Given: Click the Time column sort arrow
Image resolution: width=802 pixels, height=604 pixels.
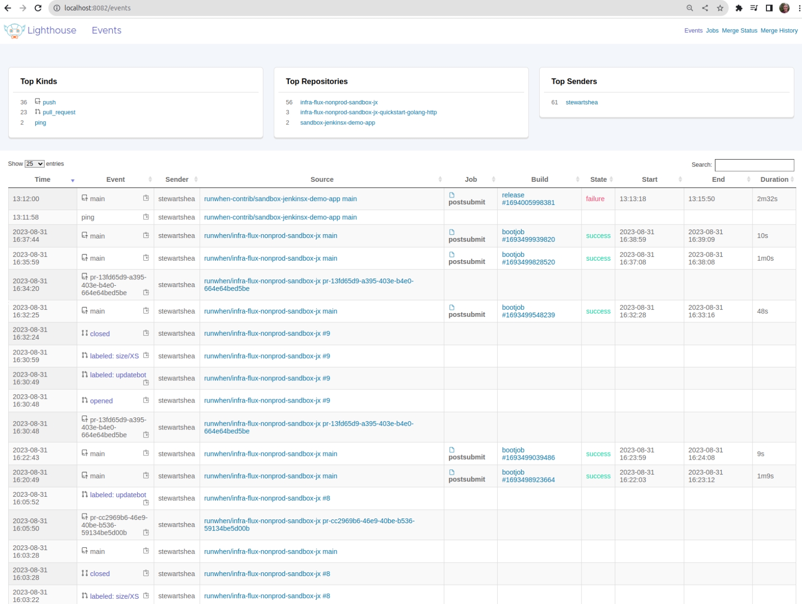Looking at the screenshot, I should 73,181.
